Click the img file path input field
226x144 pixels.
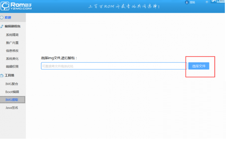pyautogui.click(x=114, y=66)
